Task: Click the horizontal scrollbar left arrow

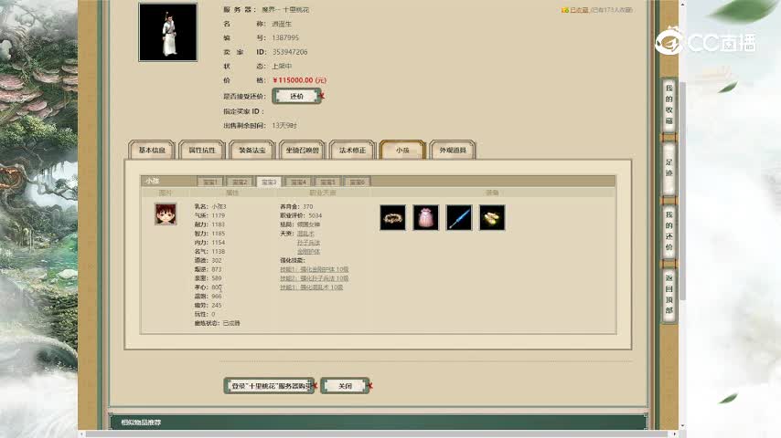Action: pyautogui.click(x=82, y=434)
